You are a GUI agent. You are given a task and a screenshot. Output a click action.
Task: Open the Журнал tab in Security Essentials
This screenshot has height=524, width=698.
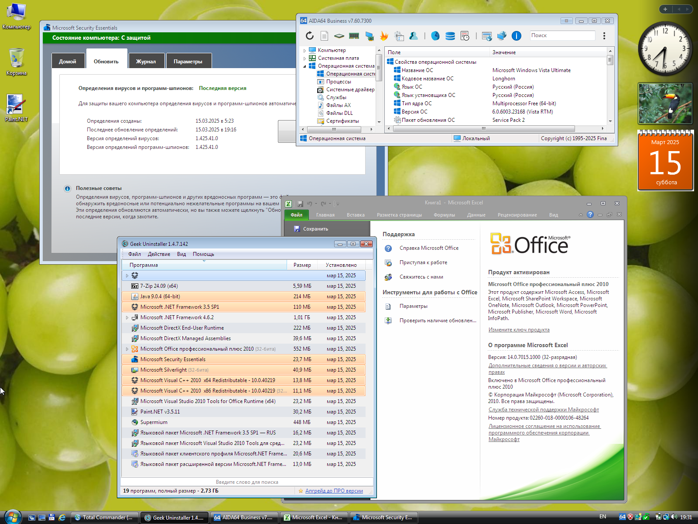coord(146,62)
